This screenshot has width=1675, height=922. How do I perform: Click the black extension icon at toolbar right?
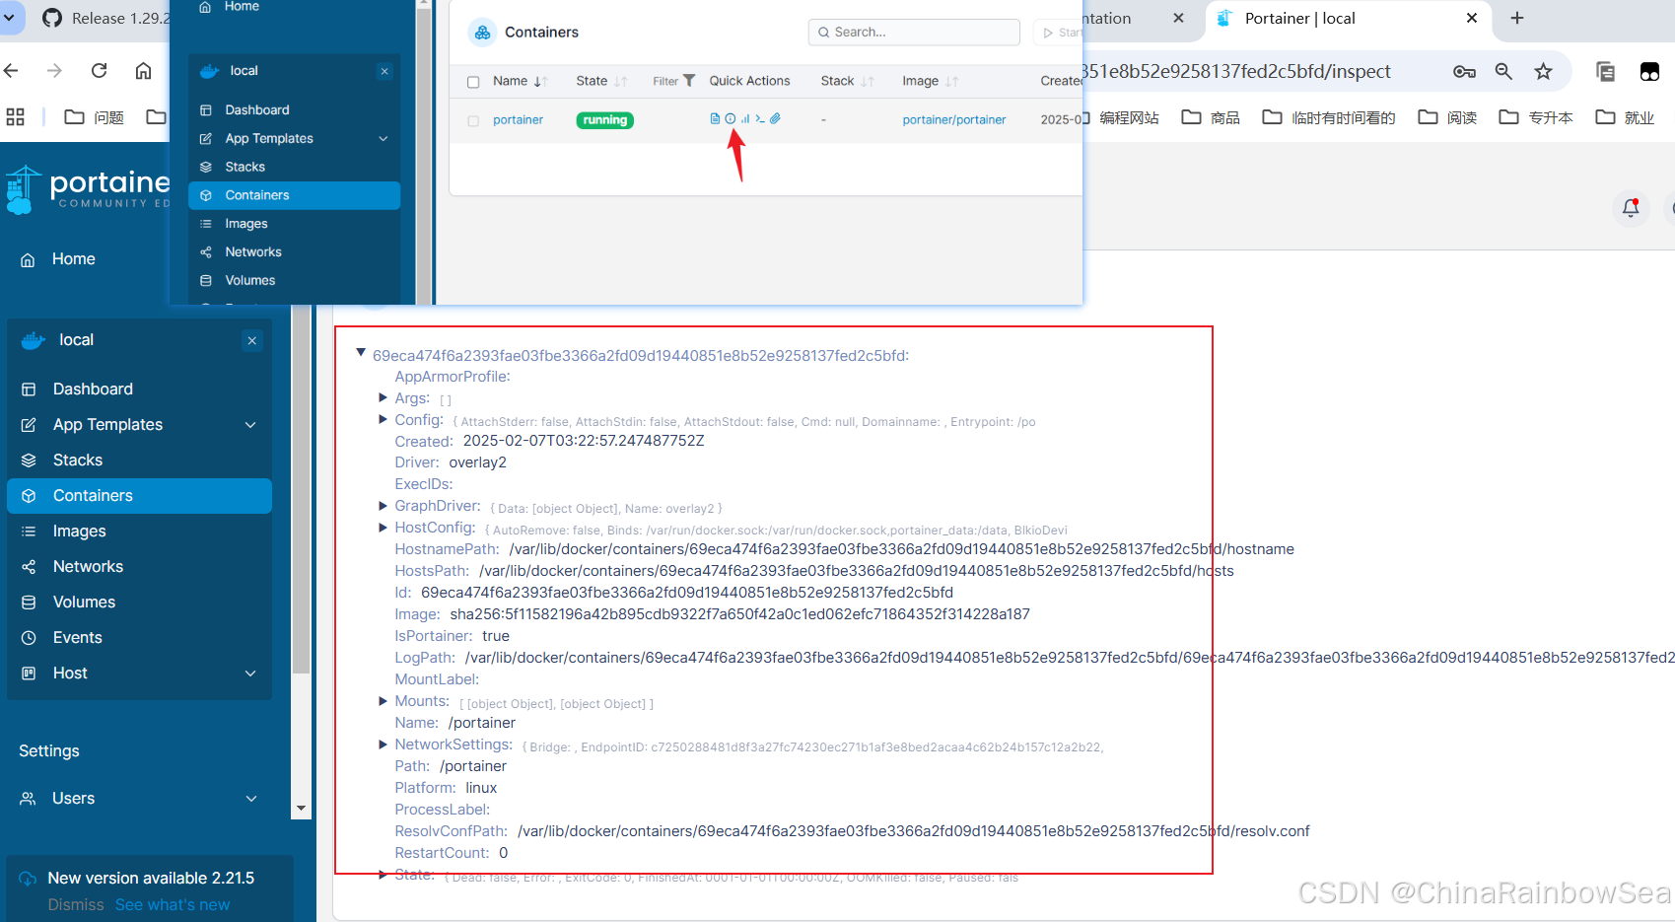1649,71
